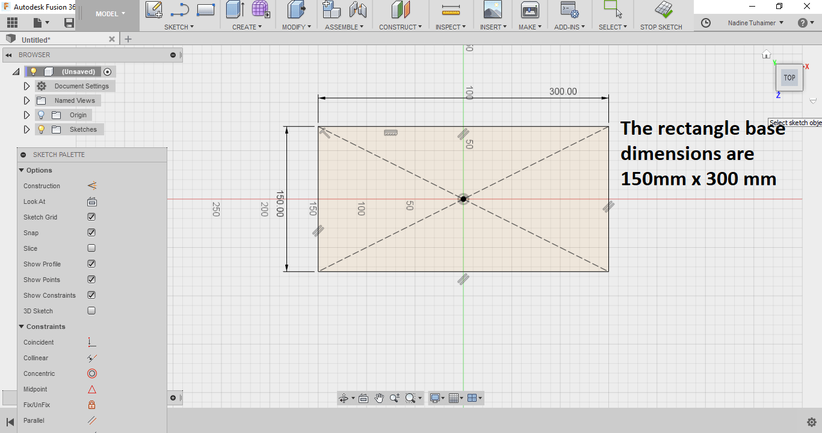Click the Construct plane icon

(x=400, y=9)
